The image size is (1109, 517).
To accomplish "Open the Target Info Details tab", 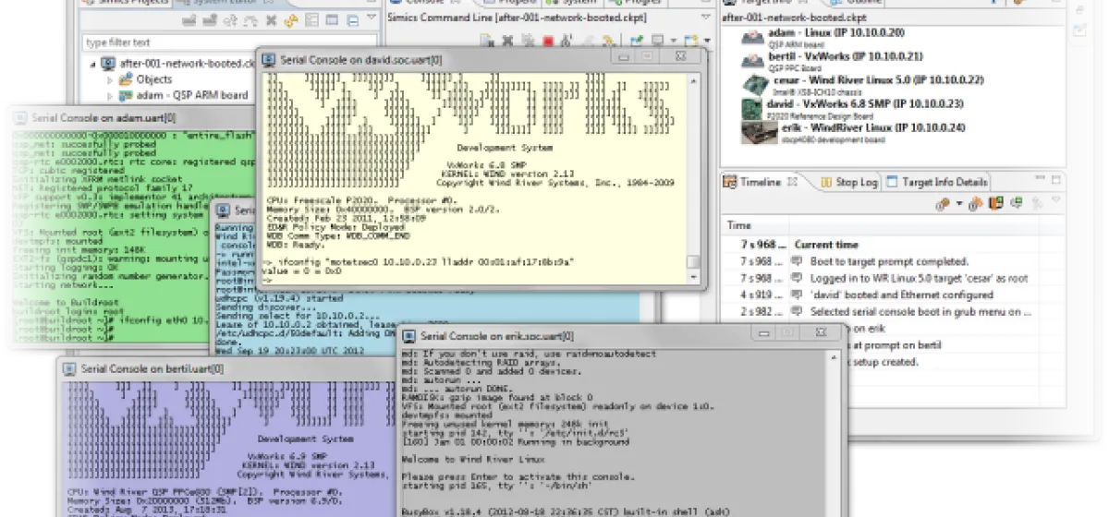I will click(x=937, y=182).
